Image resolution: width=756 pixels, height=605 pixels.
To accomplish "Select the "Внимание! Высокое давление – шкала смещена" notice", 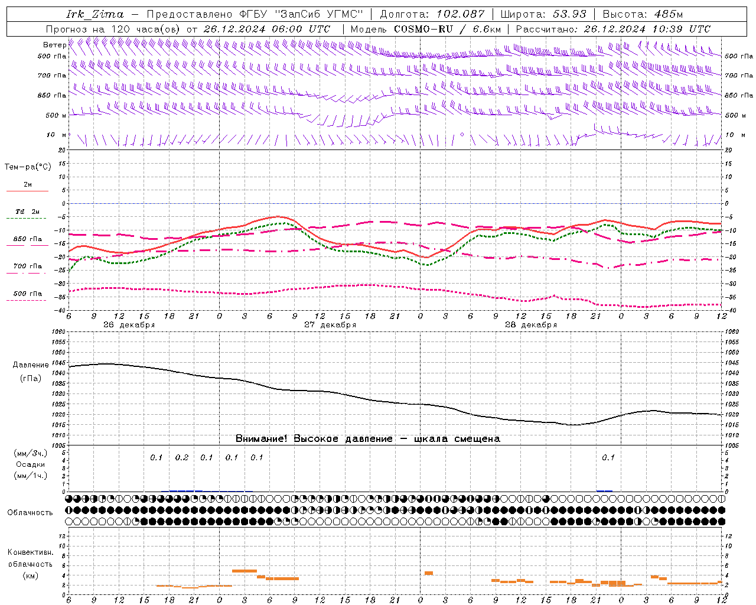I will click(368, 439).
